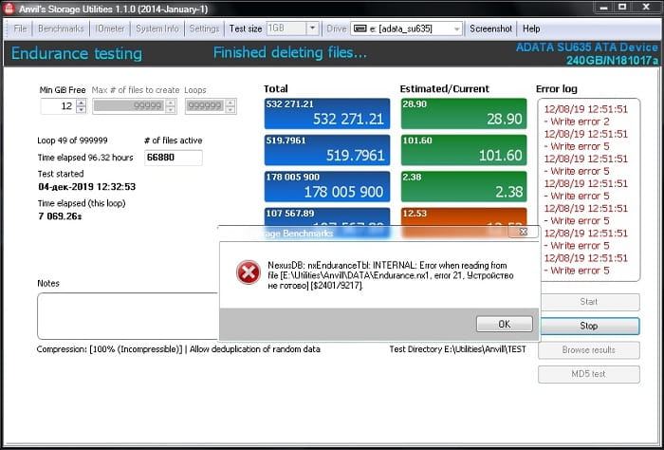Click the 'Endurance testing' heading
This screenshot has width=664, height=450.
point(77,54)
